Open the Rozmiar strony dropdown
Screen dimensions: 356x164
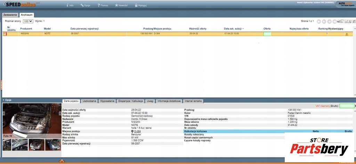(28, 21)
